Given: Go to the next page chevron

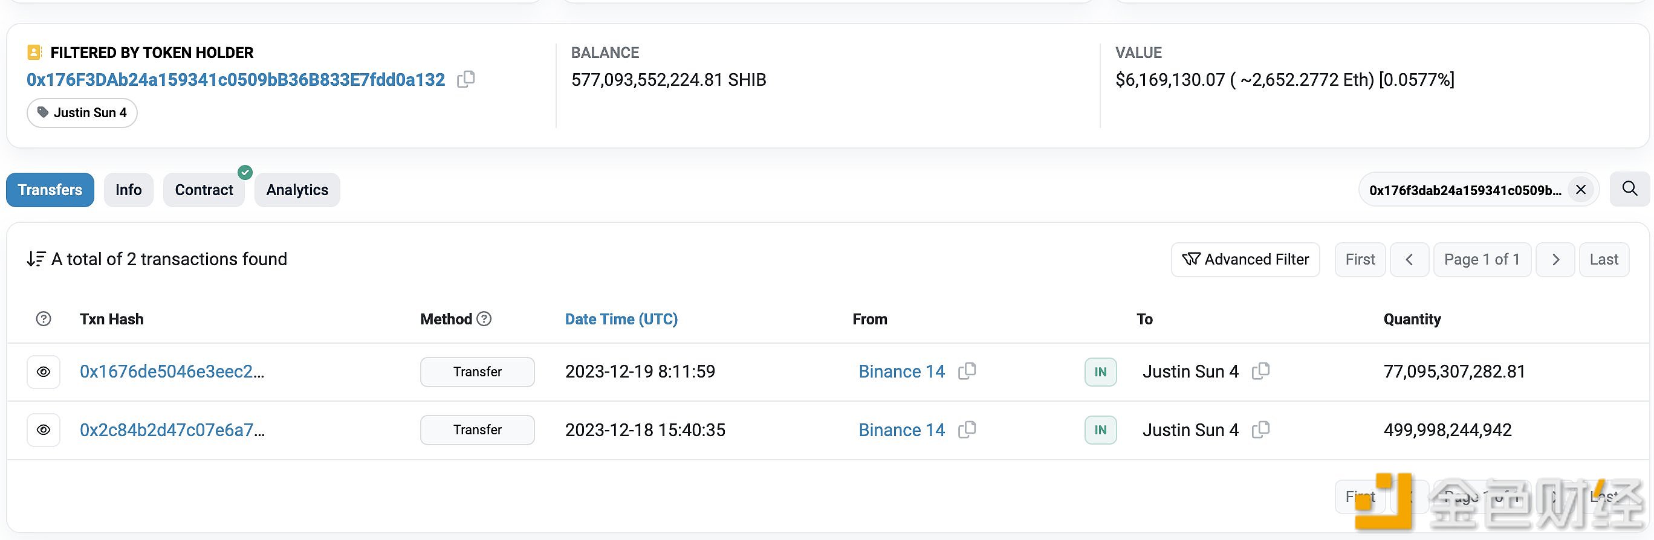Looking at the screenshot, I should click(x=1554, y=260).
